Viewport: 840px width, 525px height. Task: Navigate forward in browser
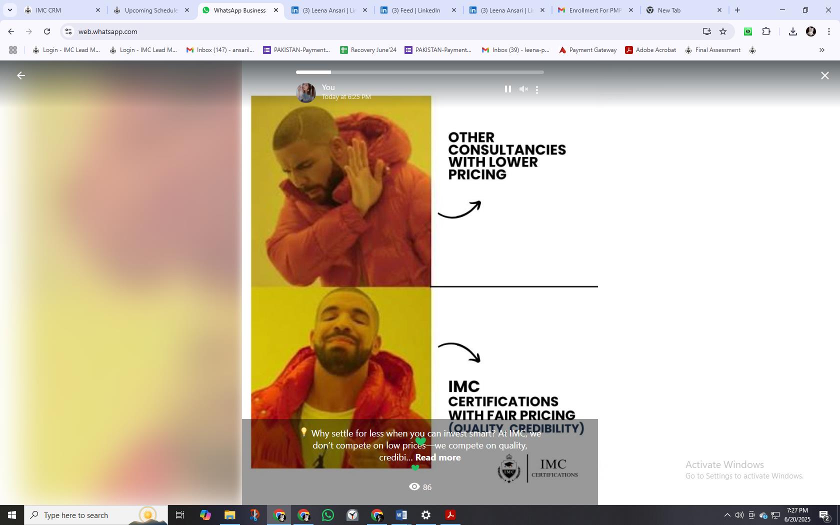coord(29,31)
